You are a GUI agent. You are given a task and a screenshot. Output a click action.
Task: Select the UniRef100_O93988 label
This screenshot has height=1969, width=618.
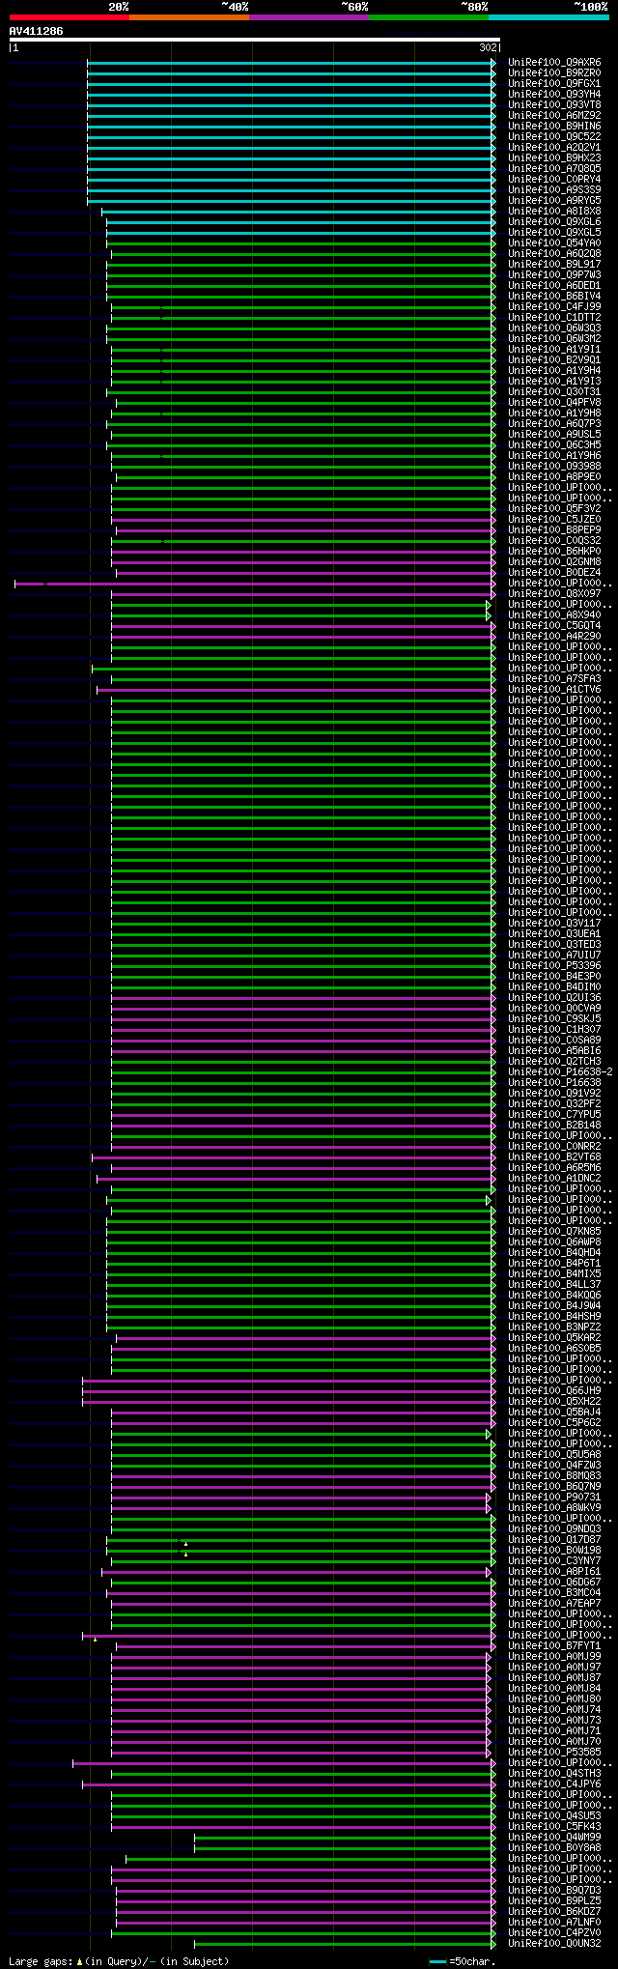(x=554, y=466)
